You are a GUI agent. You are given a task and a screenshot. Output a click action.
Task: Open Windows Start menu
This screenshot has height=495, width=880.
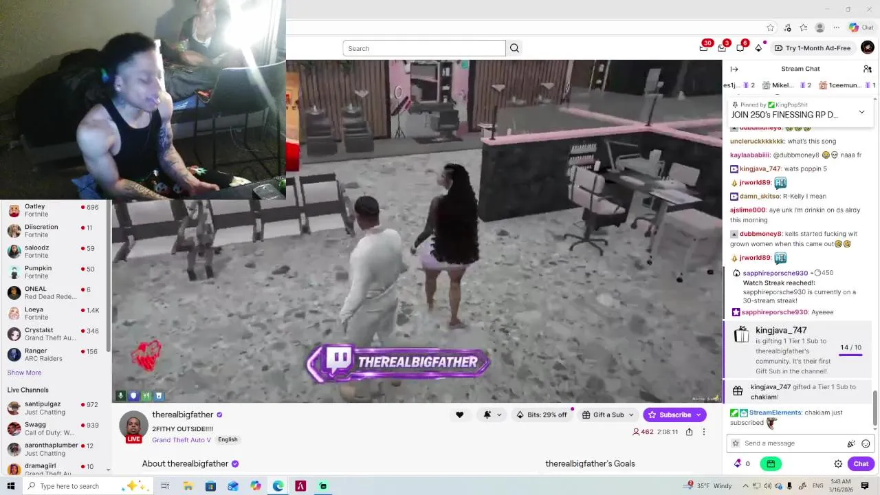[x=10, y=486]
